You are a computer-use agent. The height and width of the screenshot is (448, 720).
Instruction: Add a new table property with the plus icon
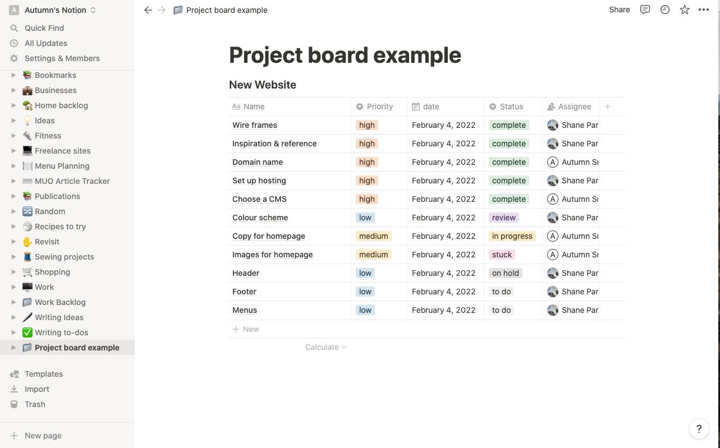pyautogui.click(x=608, y=106)
